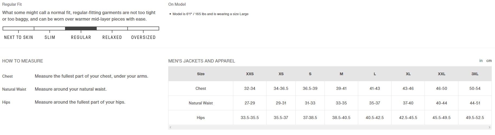This screenshot has height=135, width=495.
Task: Click the Chest measurement 41-43 cell
Action: [375, 88]
